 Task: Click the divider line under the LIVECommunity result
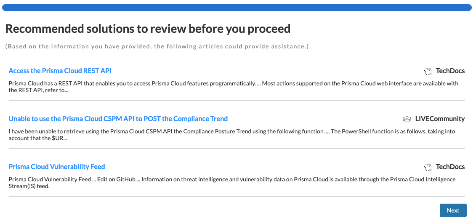pos(237,149)
